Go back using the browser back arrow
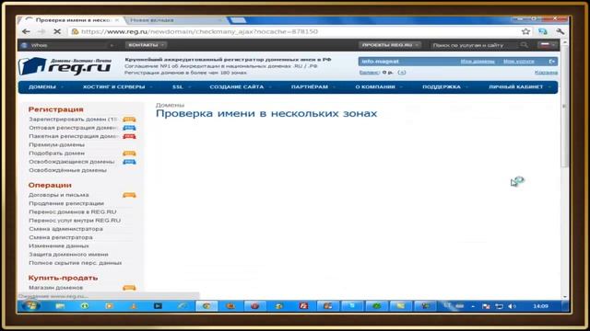590x331 pixels. pyautogui.click(x=26, y=31)
